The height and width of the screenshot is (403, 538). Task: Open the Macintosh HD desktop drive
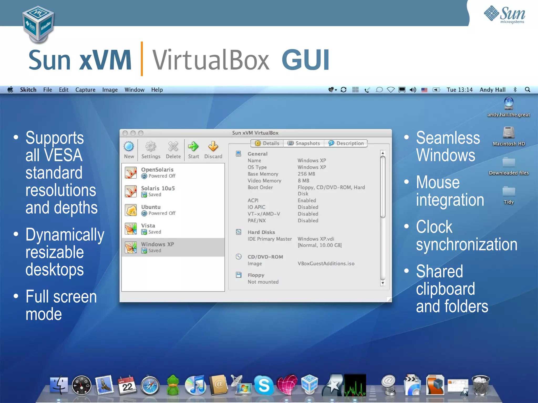click(509, 133)
